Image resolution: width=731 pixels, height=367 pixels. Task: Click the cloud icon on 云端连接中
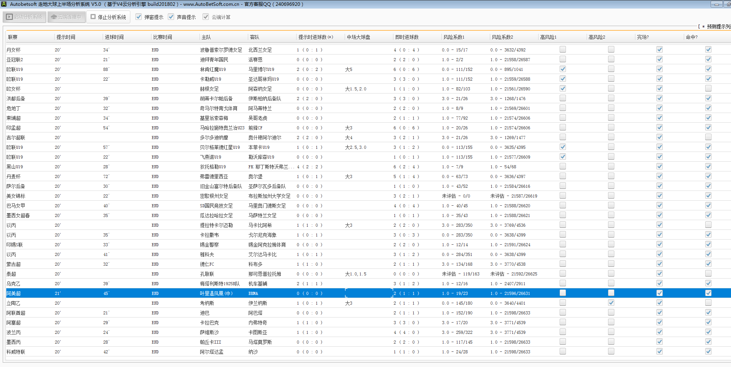(x=54, y=17)
